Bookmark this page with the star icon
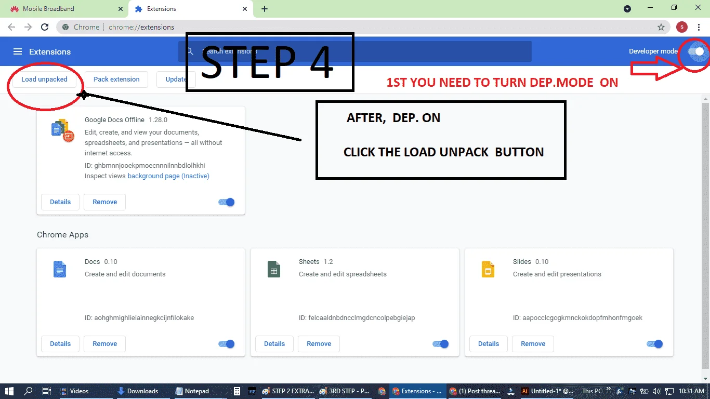Screen dimensions: 710x399 (661, 27)
